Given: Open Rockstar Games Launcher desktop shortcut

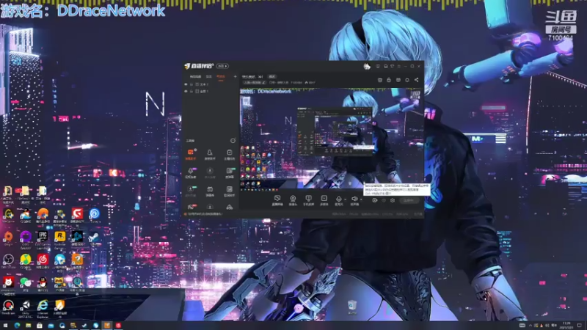Looking at the screenshot, I should (x=60, y=240).
